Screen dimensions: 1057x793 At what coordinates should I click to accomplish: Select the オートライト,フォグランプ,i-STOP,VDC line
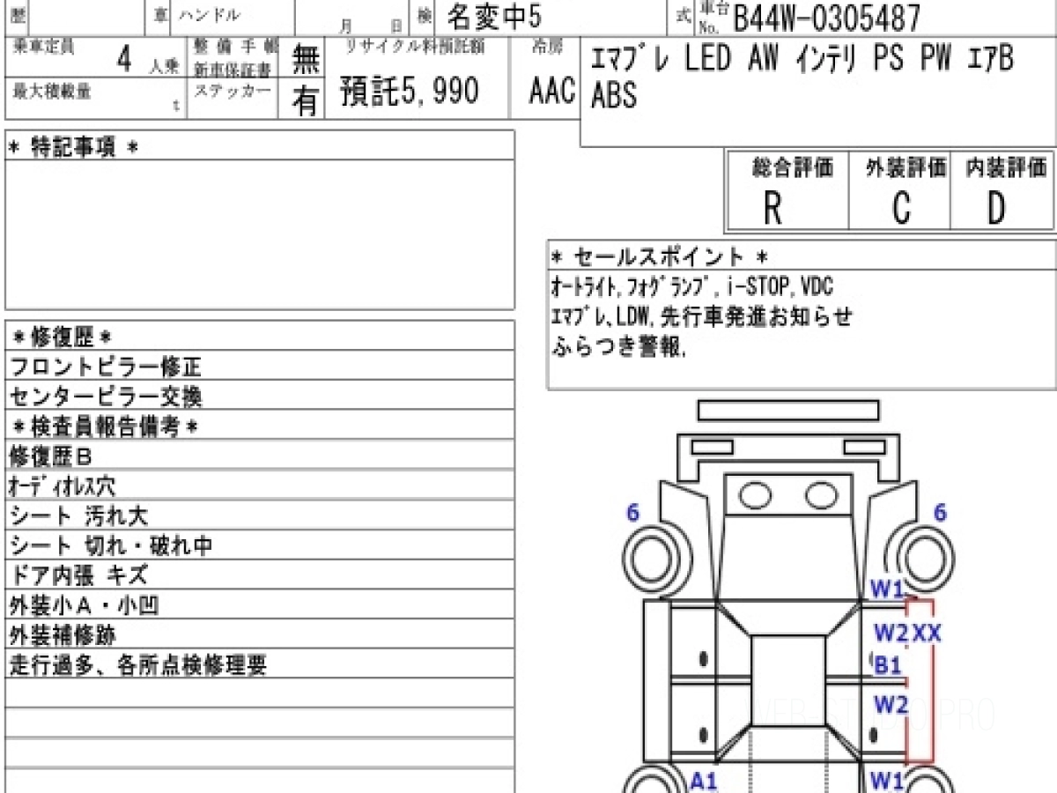(692, 287)
